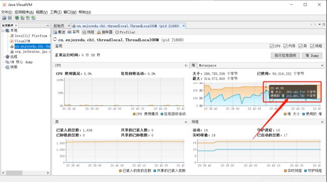Screen dimensions: 327x182
Task: Close the 起始页 tab
Action: coord(69,26)
